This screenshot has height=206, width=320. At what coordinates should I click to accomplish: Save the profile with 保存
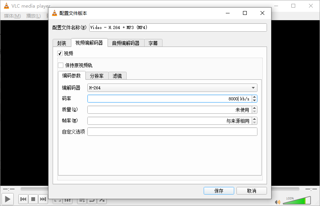tap(219, 191)
